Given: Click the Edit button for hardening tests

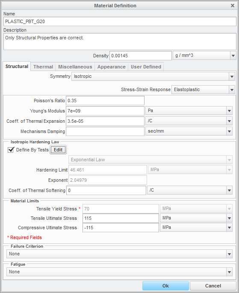Looking at the screenshot, I should coord(58,150).
